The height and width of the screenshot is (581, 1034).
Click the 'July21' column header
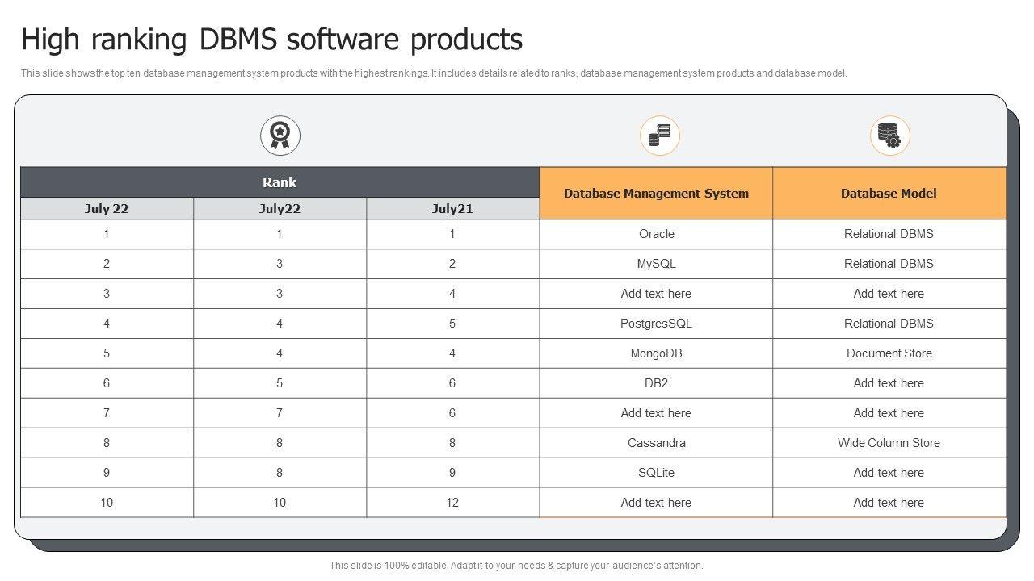pyautogui.click(x=452, y=208)
